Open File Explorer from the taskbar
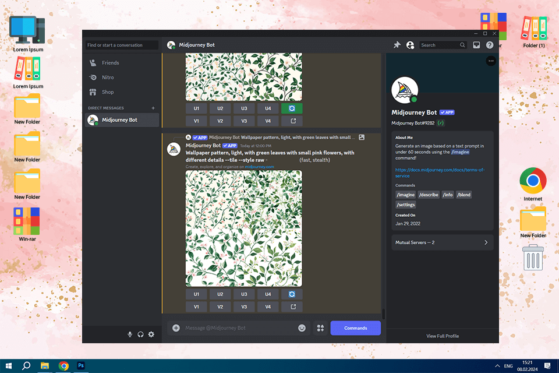This screenshot has width=559, height=373. point(45,366)
